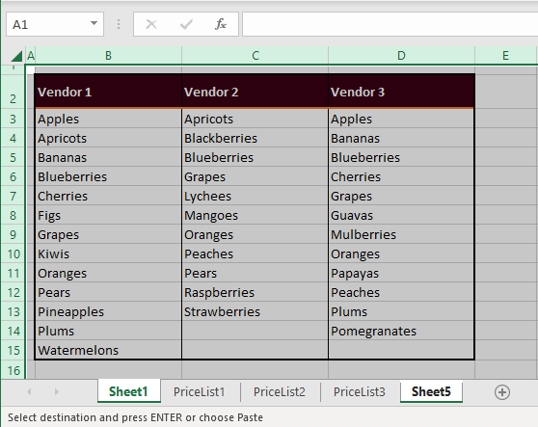
Task: Open the Name Box dropdown arrow
Action: pyautogui.click(x=94, y=24)
